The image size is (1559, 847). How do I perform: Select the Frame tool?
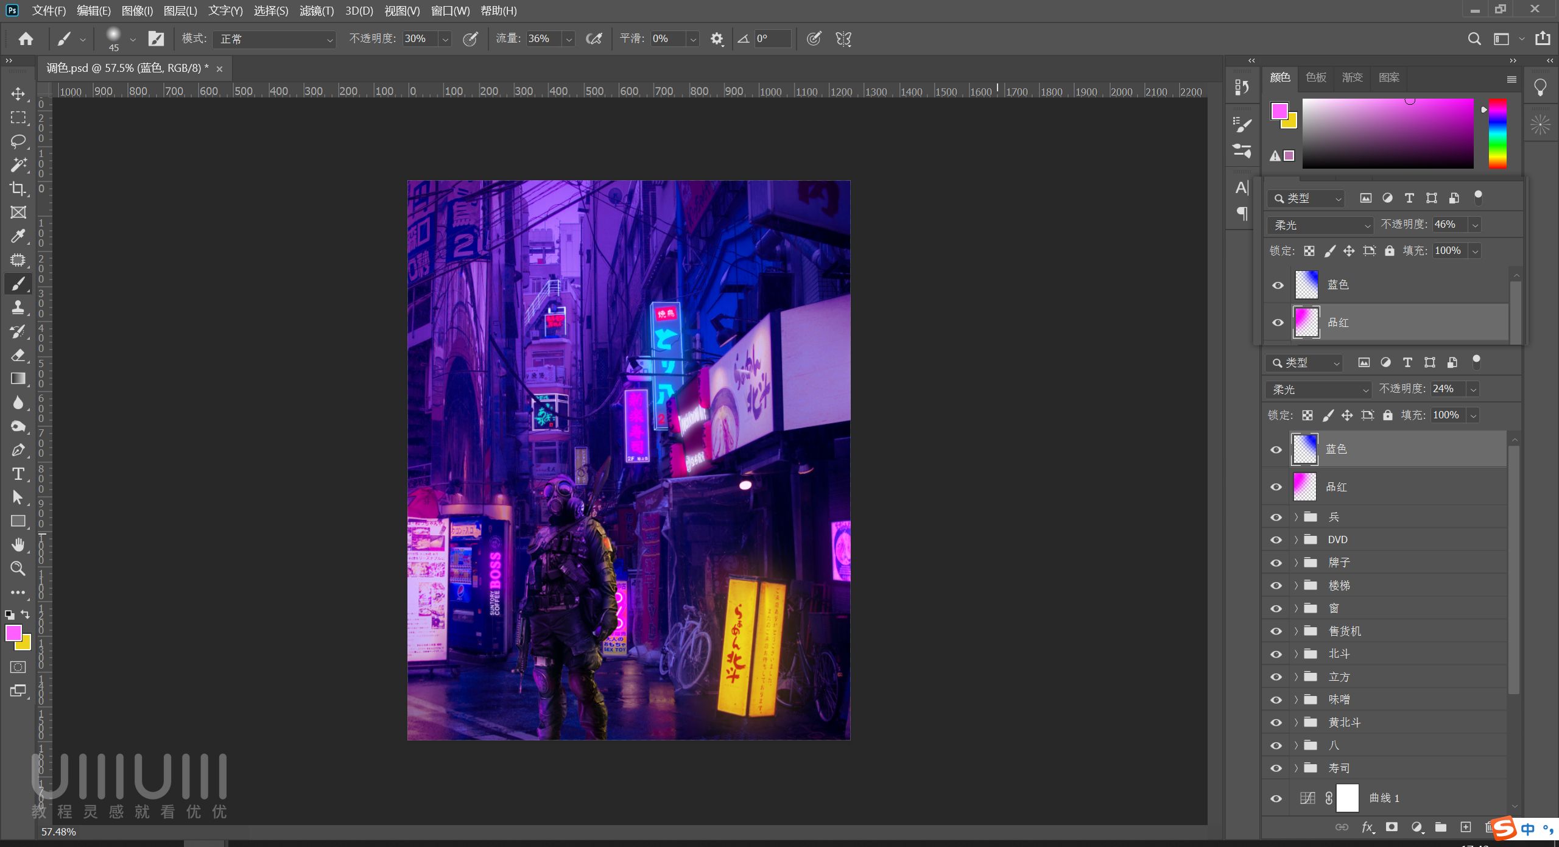18,213
